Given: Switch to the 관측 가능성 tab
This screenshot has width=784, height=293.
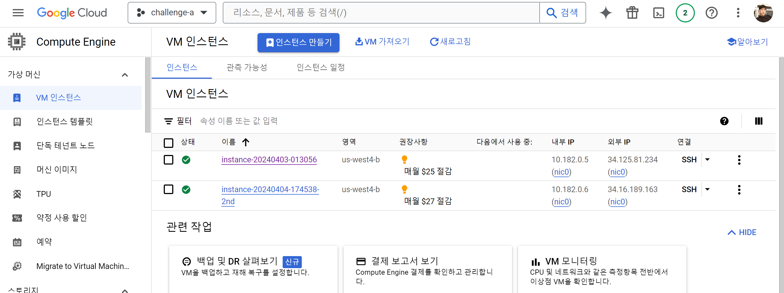Looking at the screenshot, I should click(247, 68).
